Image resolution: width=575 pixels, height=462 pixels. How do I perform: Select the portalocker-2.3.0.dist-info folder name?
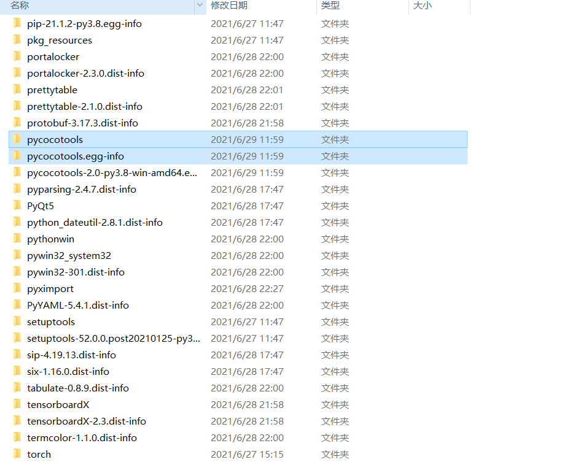tap(85, 73)
